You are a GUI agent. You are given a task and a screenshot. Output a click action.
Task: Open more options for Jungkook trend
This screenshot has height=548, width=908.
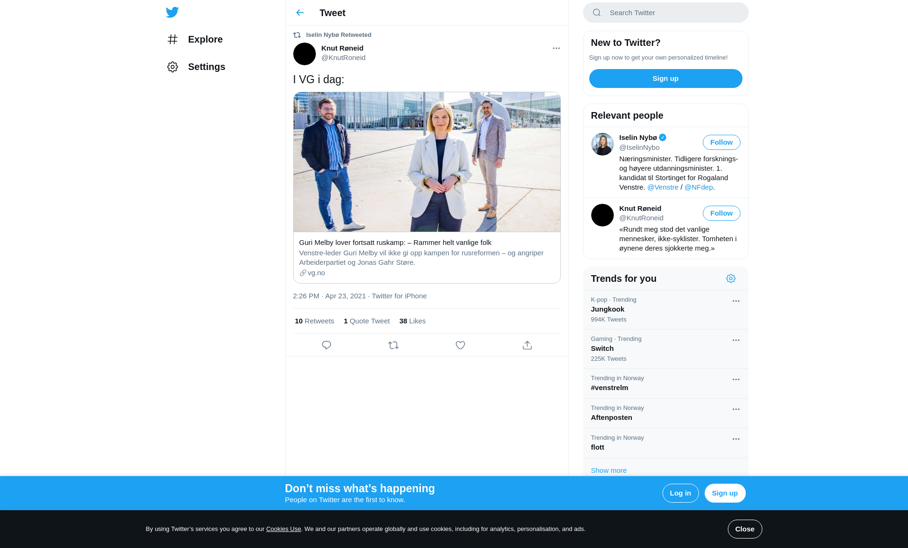(736, 301)
